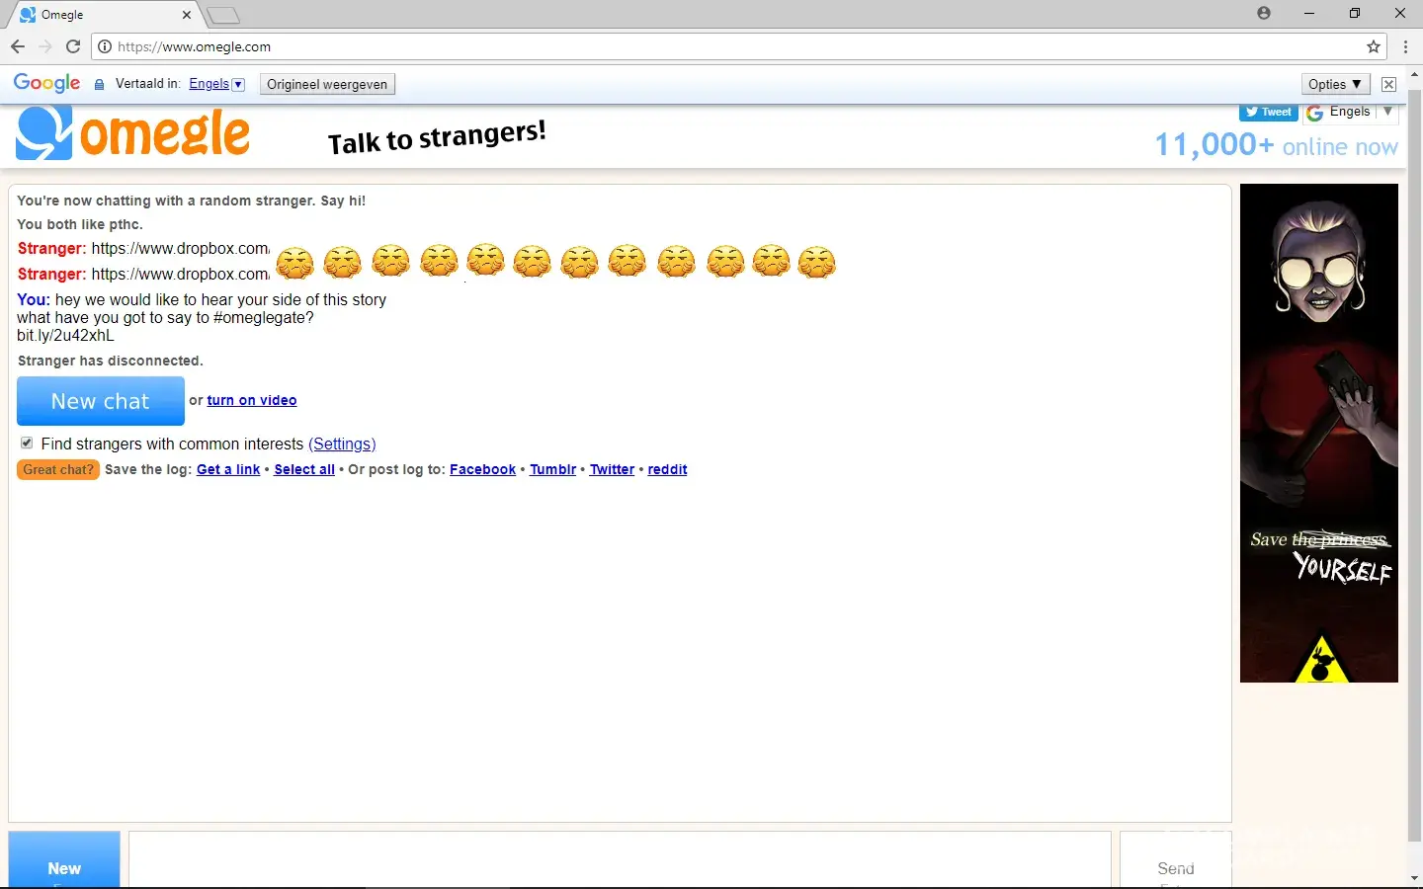Click the turn on video link

pos(252,400)
